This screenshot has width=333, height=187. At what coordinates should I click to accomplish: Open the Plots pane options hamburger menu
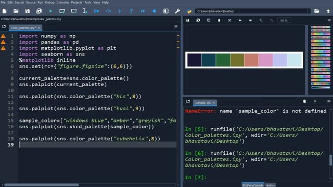pyautogui.click(x=329, y=20)
